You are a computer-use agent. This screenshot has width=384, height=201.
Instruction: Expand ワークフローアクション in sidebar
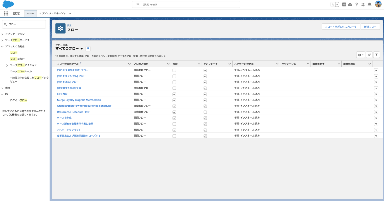pyautogui.click(x=7, y=65)
